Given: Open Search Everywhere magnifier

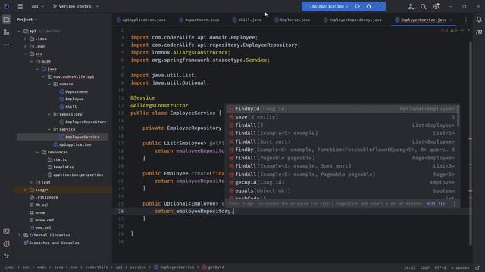Looking at the screenshot, I should pyautogui.click(x=423, y=6).
